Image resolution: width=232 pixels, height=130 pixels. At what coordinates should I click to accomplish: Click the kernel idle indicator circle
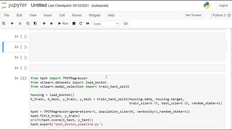point(229,15)
